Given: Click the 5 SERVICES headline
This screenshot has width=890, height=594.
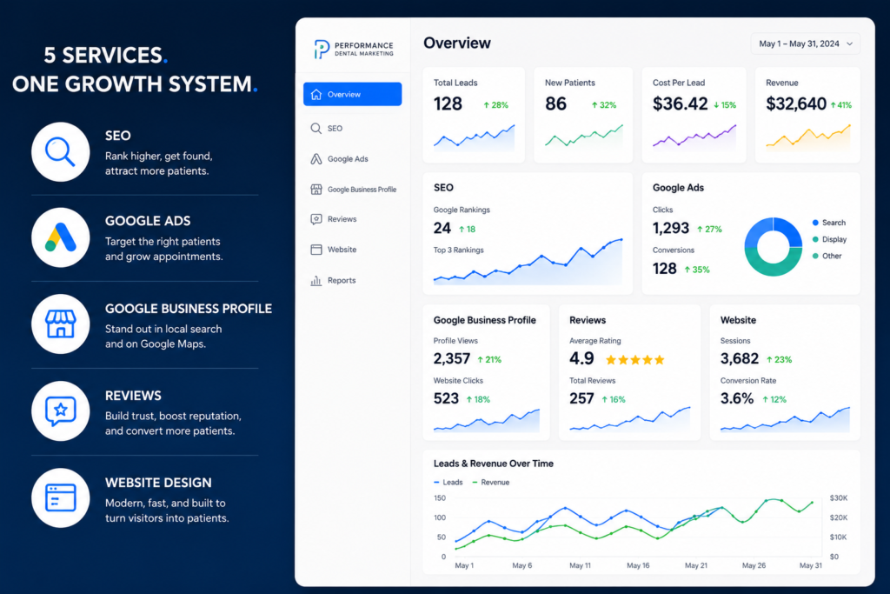Looking at the screenshot, I should (x=105, y=56).
